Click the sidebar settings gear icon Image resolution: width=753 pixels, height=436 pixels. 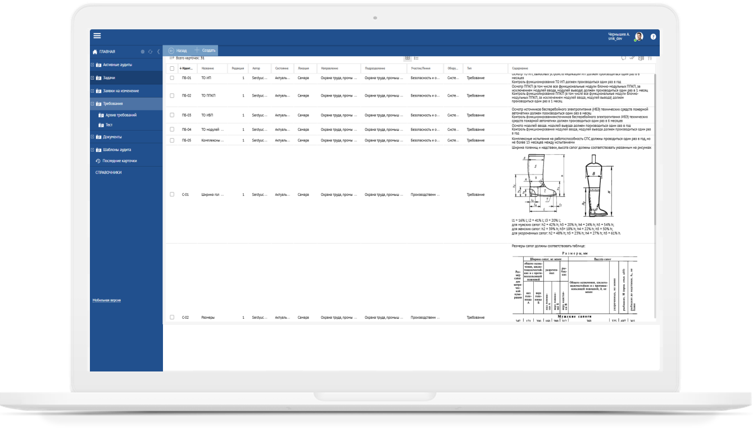click(x=143, y=52)
